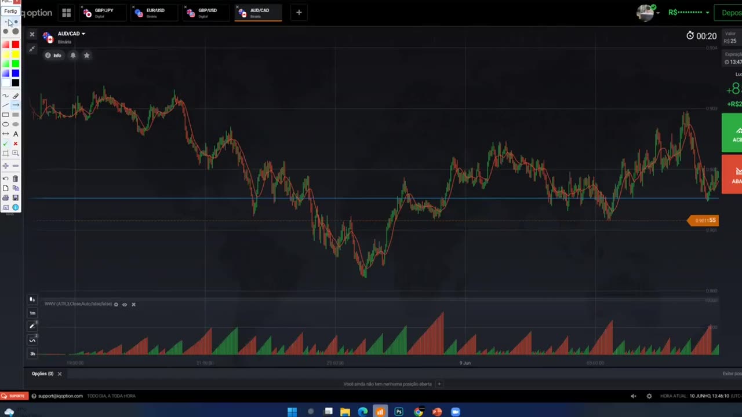Remove the WWV indicator with X
The height and width of the screenshot is (417, 742).
click(133, 304)
